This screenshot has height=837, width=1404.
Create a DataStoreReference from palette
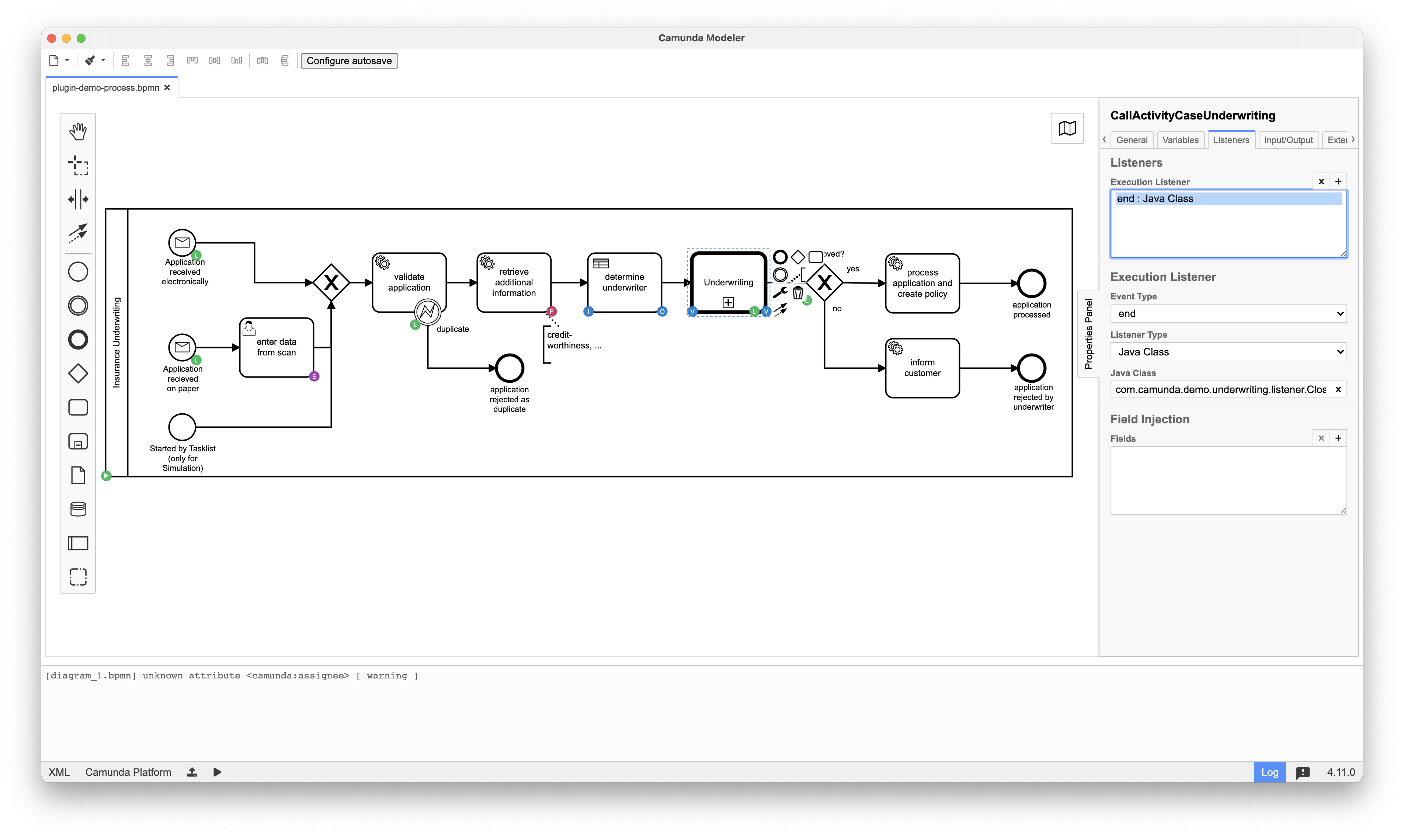78,509
